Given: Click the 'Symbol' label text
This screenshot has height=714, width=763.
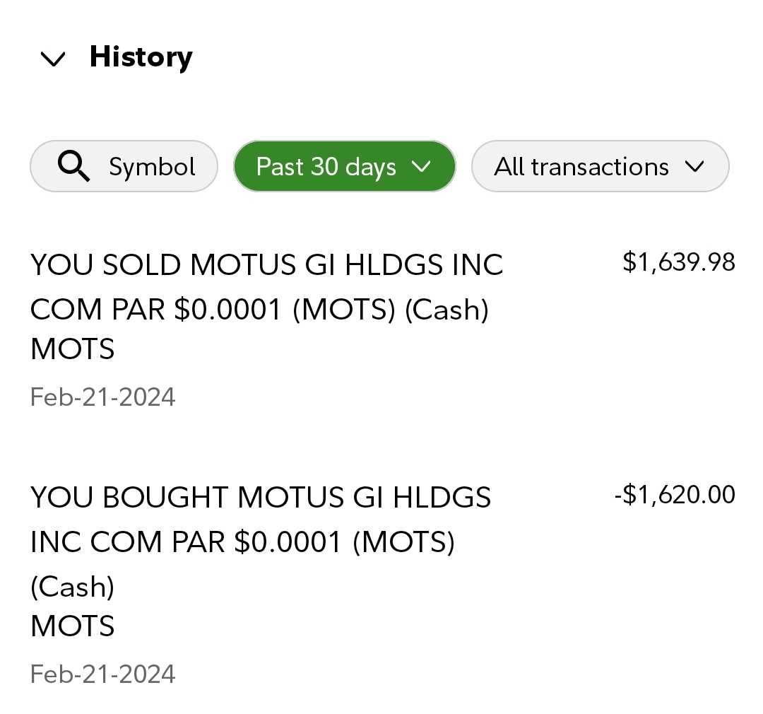Looking at the screenshot, I should (x=152, y=167).
